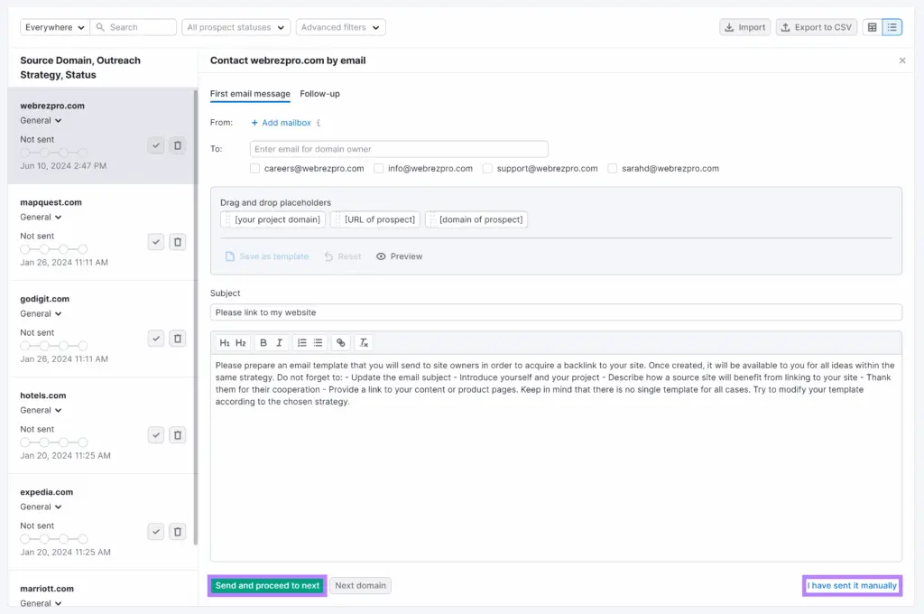Apply italic formatting in editor
This screenshot has height=614, width=924.
[280, 343]
